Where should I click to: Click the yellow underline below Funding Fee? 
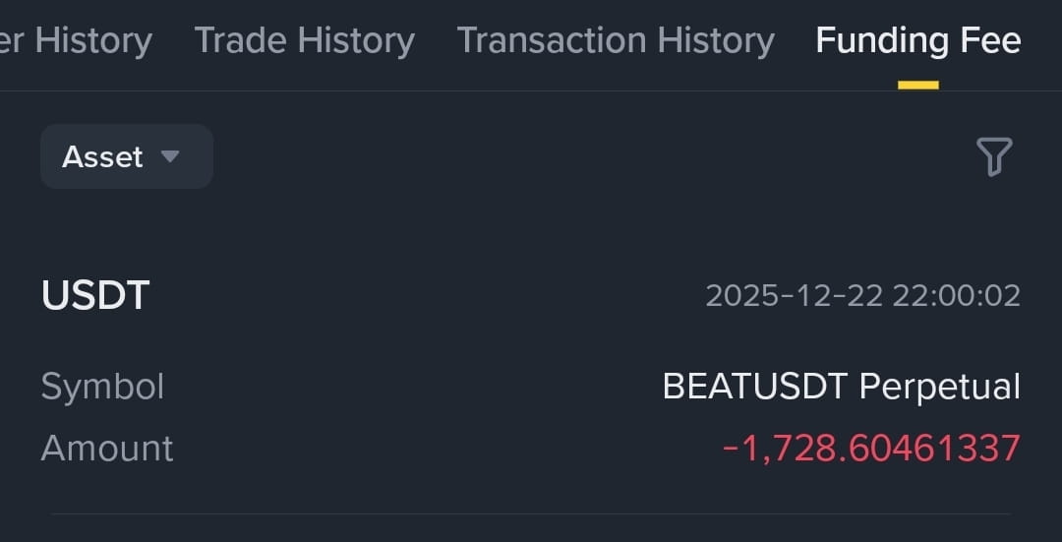click(x=918, y=86)
